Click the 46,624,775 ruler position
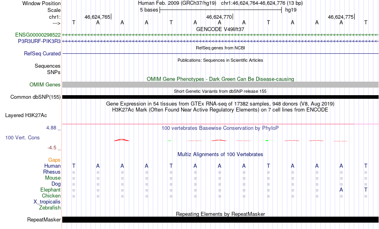379x229 pixels. pos(341,17)
